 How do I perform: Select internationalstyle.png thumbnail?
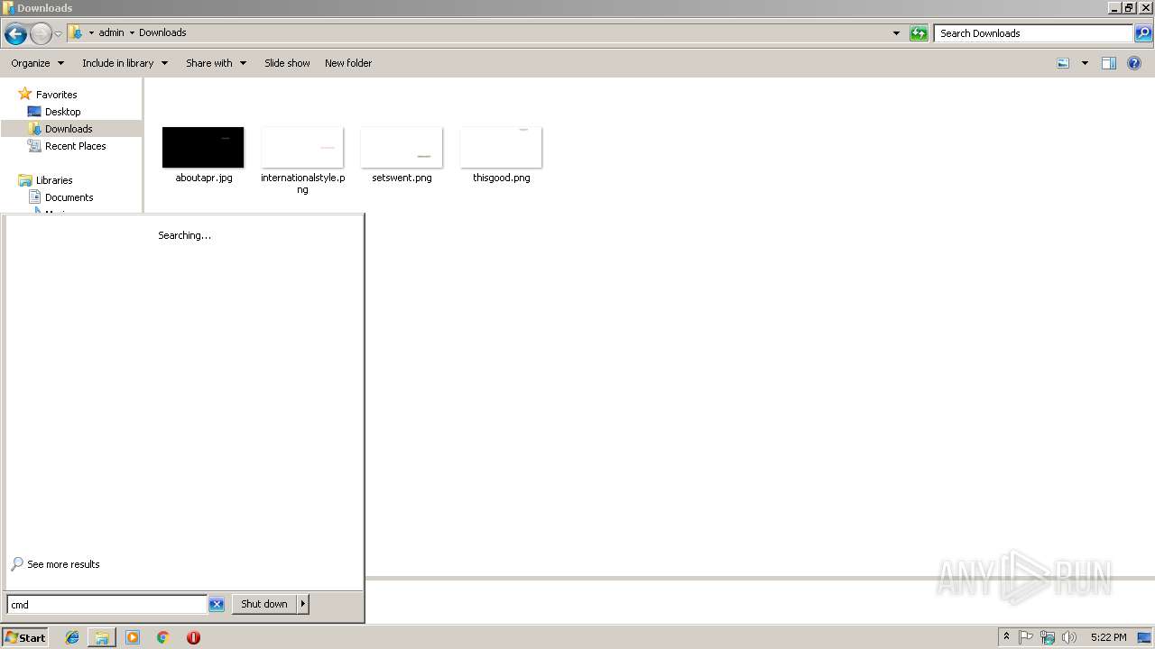302,147
